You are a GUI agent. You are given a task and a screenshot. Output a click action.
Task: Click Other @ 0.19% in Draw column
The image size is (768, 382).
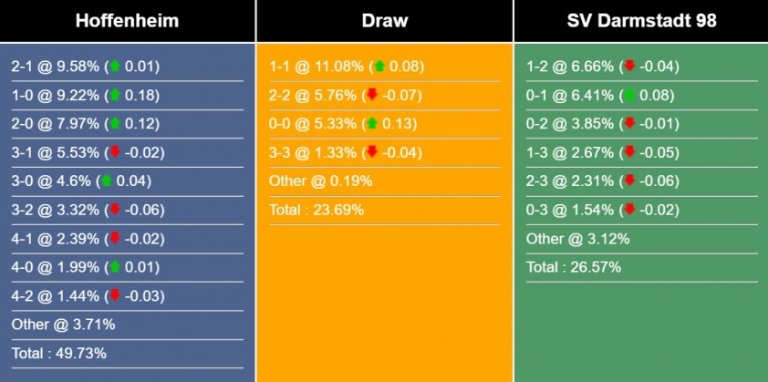click(x=320, y=181)
